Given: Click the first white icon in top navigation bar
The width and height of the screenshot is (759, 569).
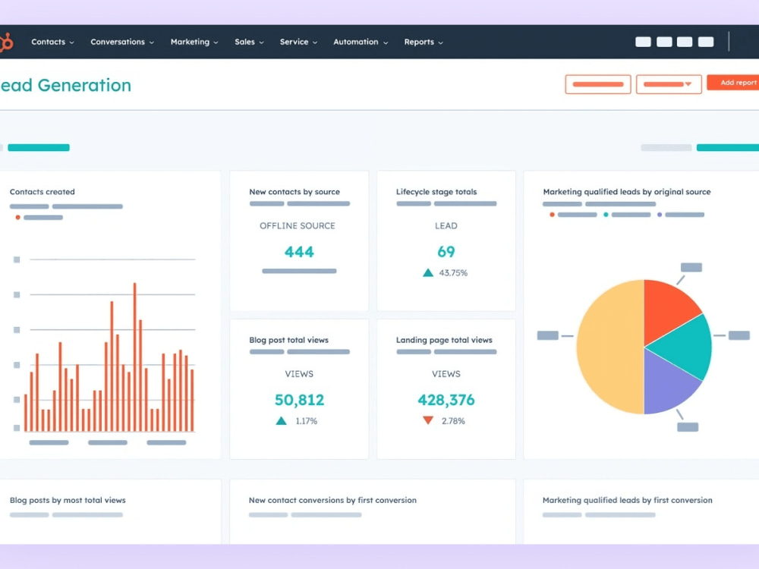Looking at the screenshot, I should point(643,42).
